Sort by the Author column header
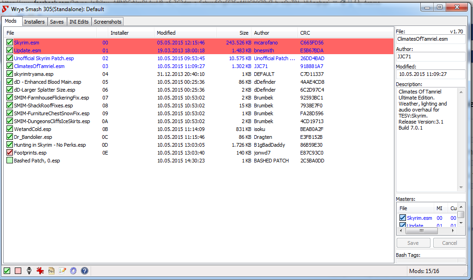 point(275,33)
